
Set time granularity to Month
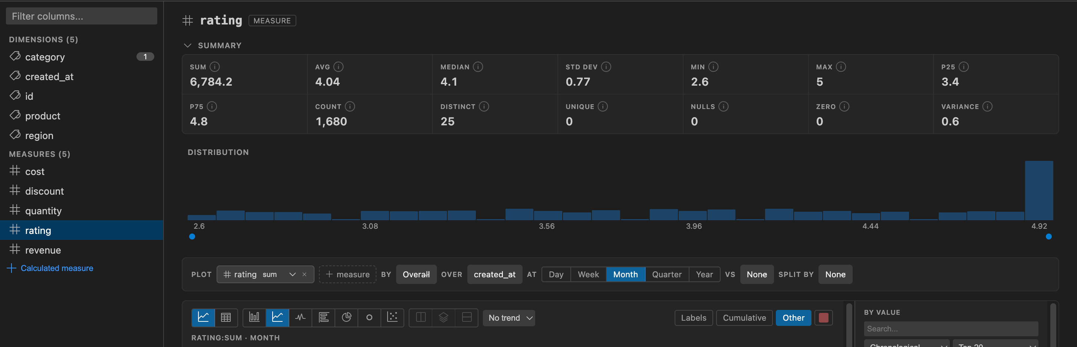point(625,274)
